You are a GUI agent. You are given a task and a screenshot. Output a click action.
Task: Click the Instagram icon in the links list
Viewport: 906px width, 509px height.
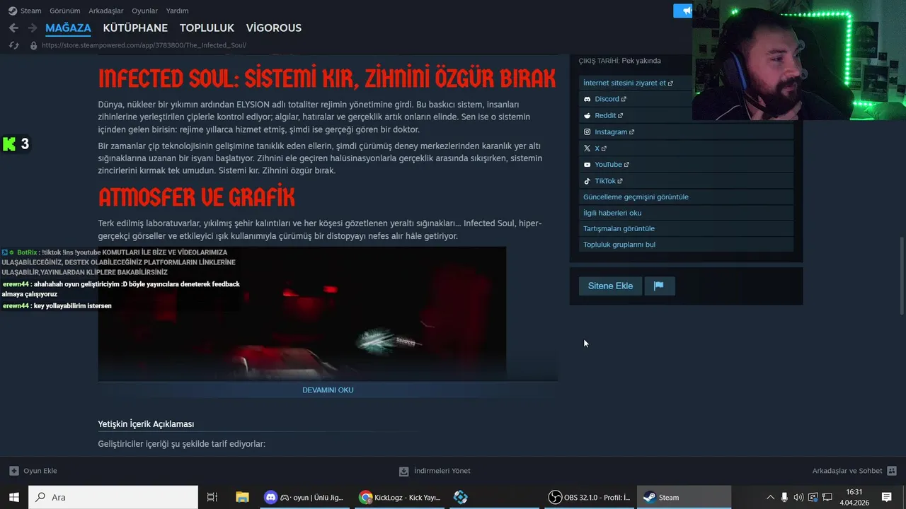coord(587,131)
